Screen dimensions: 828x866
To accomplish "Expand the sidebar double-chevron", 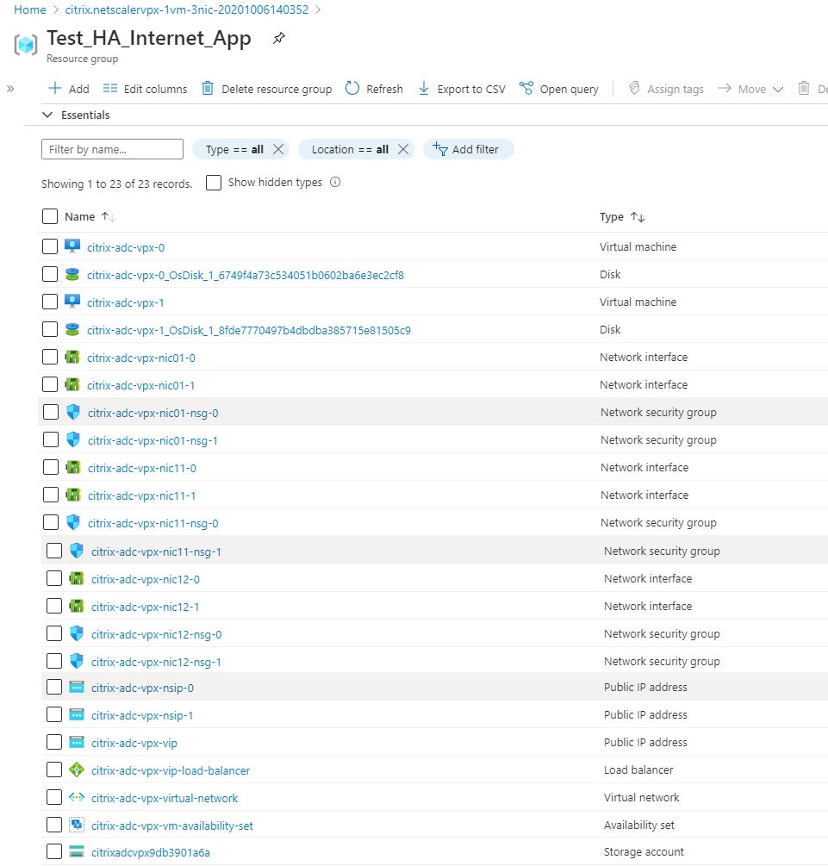I will tap(10, 89).
